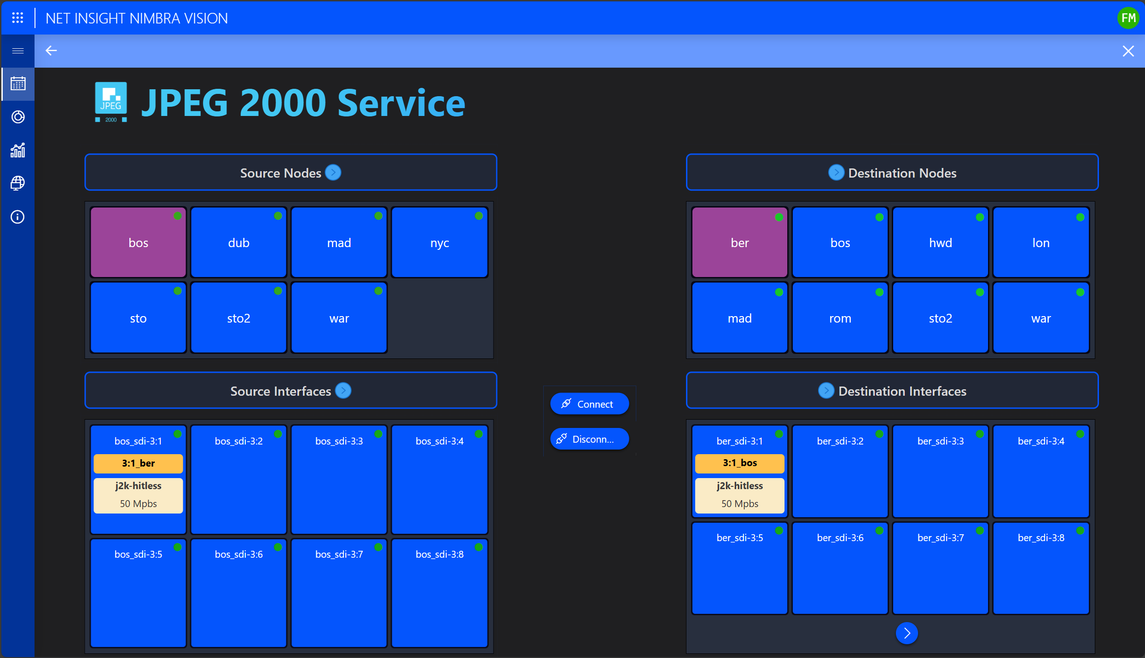Select destination interface ber_sdi-3:2
The height and width of the screenshot is (658, 1145).
(x=840, y=471)
